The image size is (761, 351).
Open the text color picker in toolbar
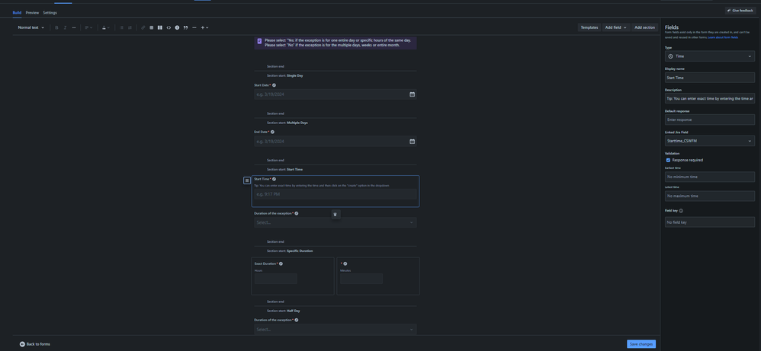105,27
